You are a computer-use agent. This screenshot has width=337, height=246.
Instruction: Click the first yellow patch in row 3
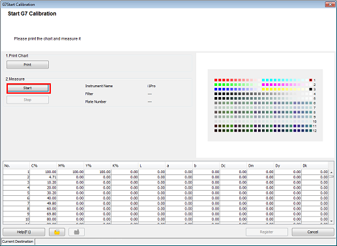(263, 89)
